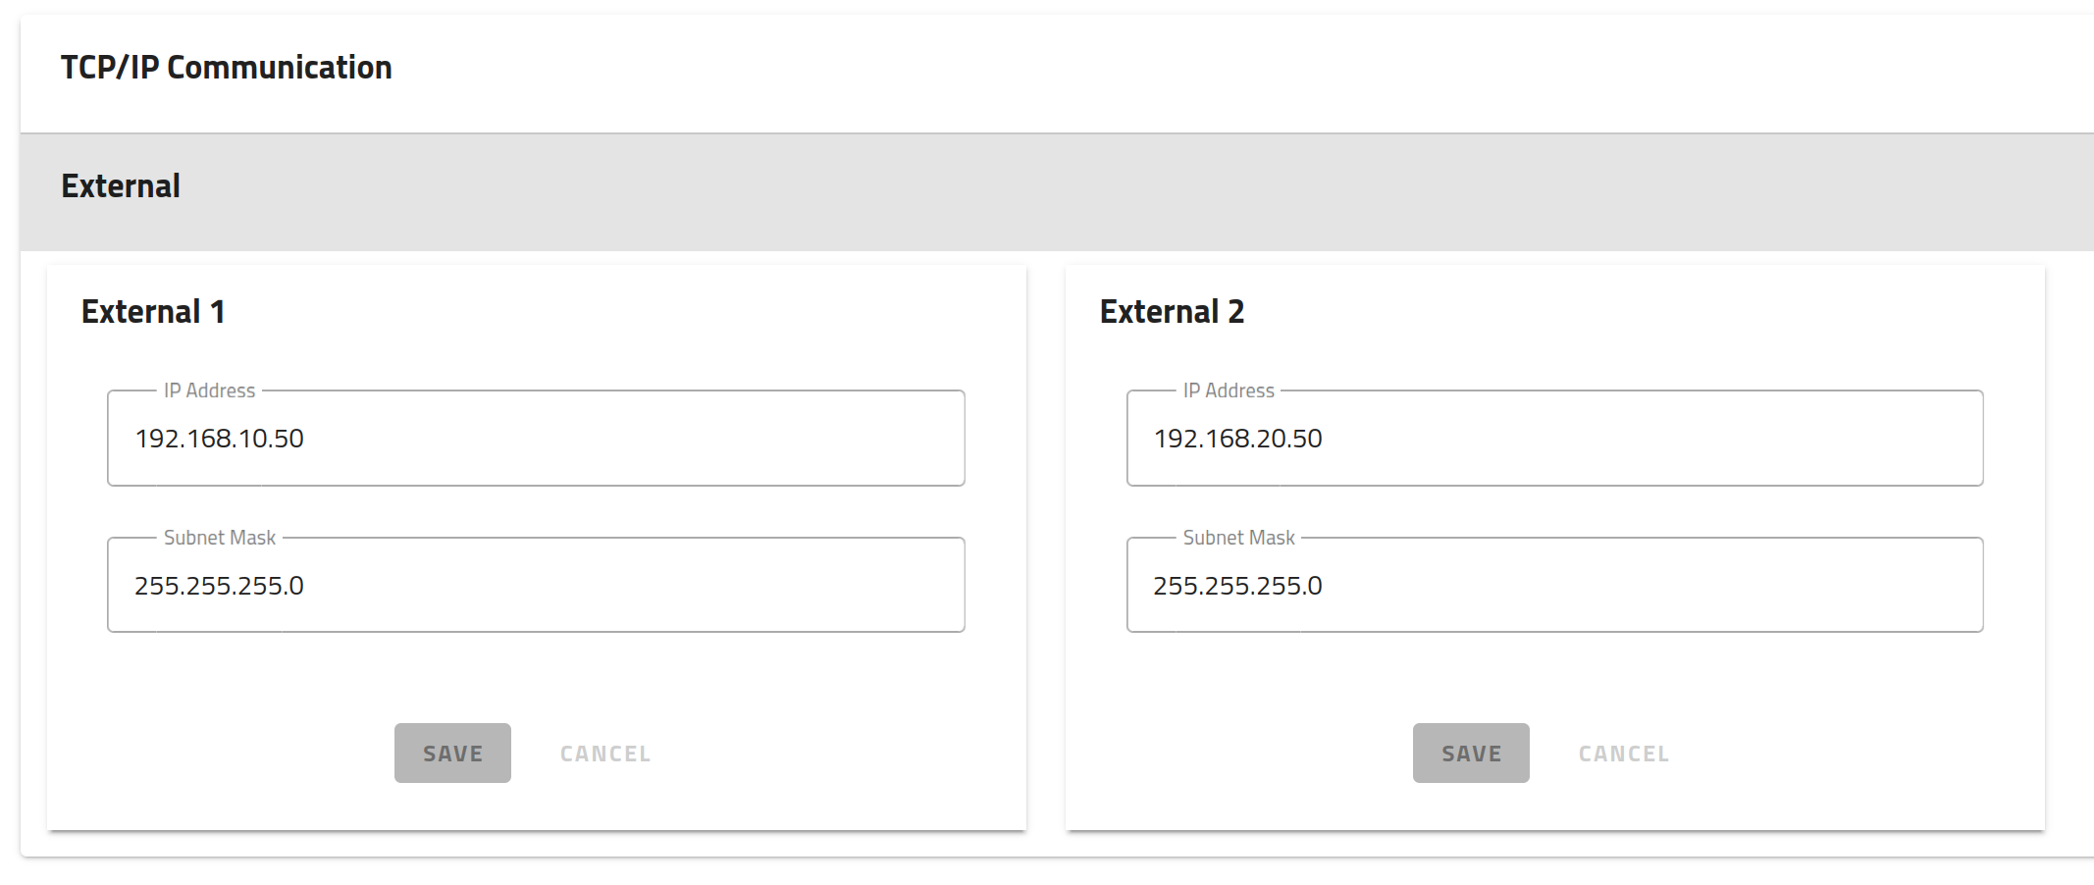
Task: Click the TCP/IP Communication title
Action: (226, 68)
